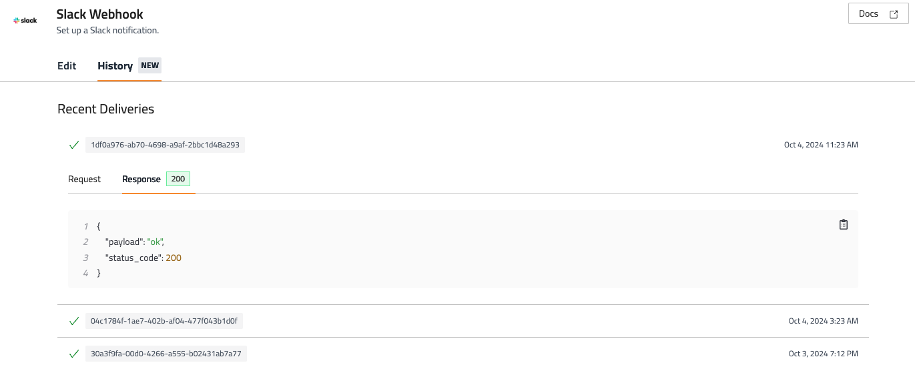The height and width of the screenshot is (379, 915).
Task: Click the NEW badge beside History
Action: pyautogui.click(x=149, y=65)
